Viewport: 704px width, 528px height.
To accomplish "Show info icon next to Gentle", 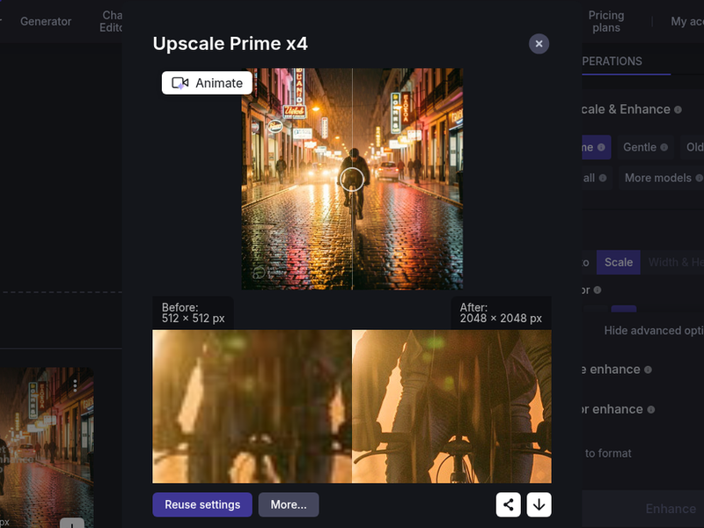I will point(664,147).
